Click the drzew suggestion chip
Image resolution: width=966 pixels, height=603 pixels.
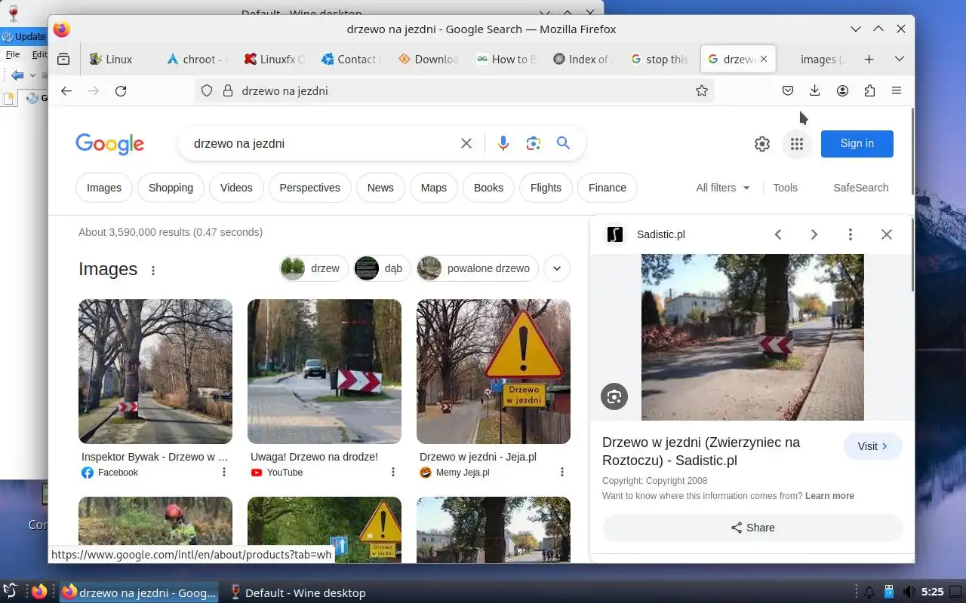[x=313, y=268]
